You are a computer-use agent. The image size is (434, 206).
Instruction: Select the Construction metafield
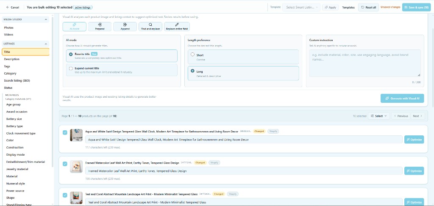click(x=15, y=148)
